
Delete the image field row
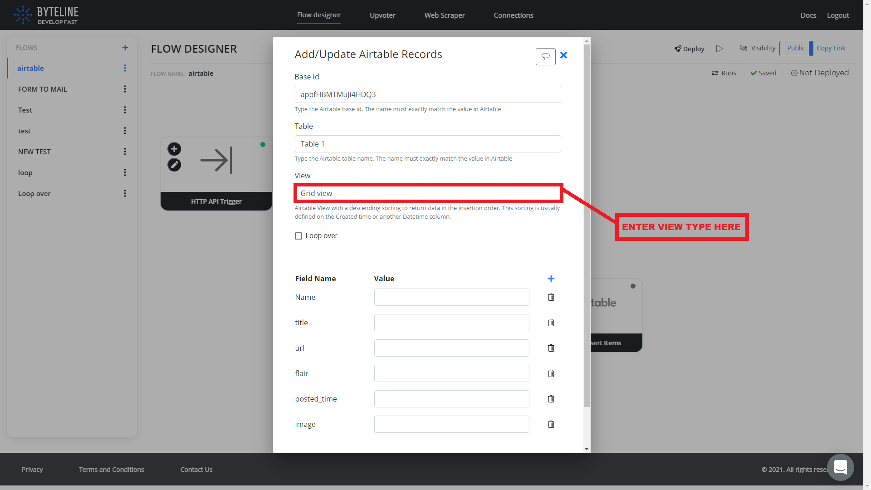point(551,424)
